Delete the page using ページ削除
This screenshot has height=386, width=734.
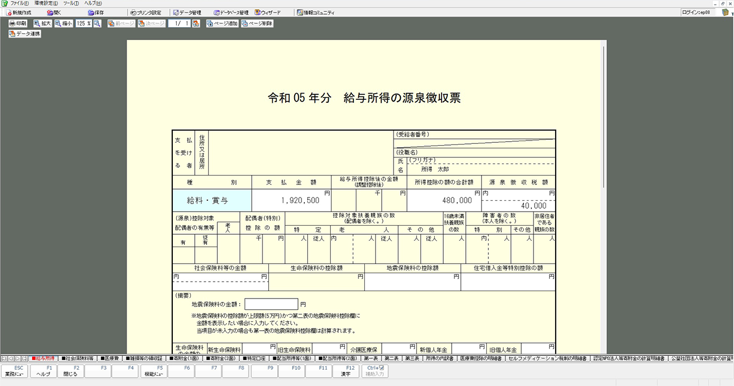point(257,24)
